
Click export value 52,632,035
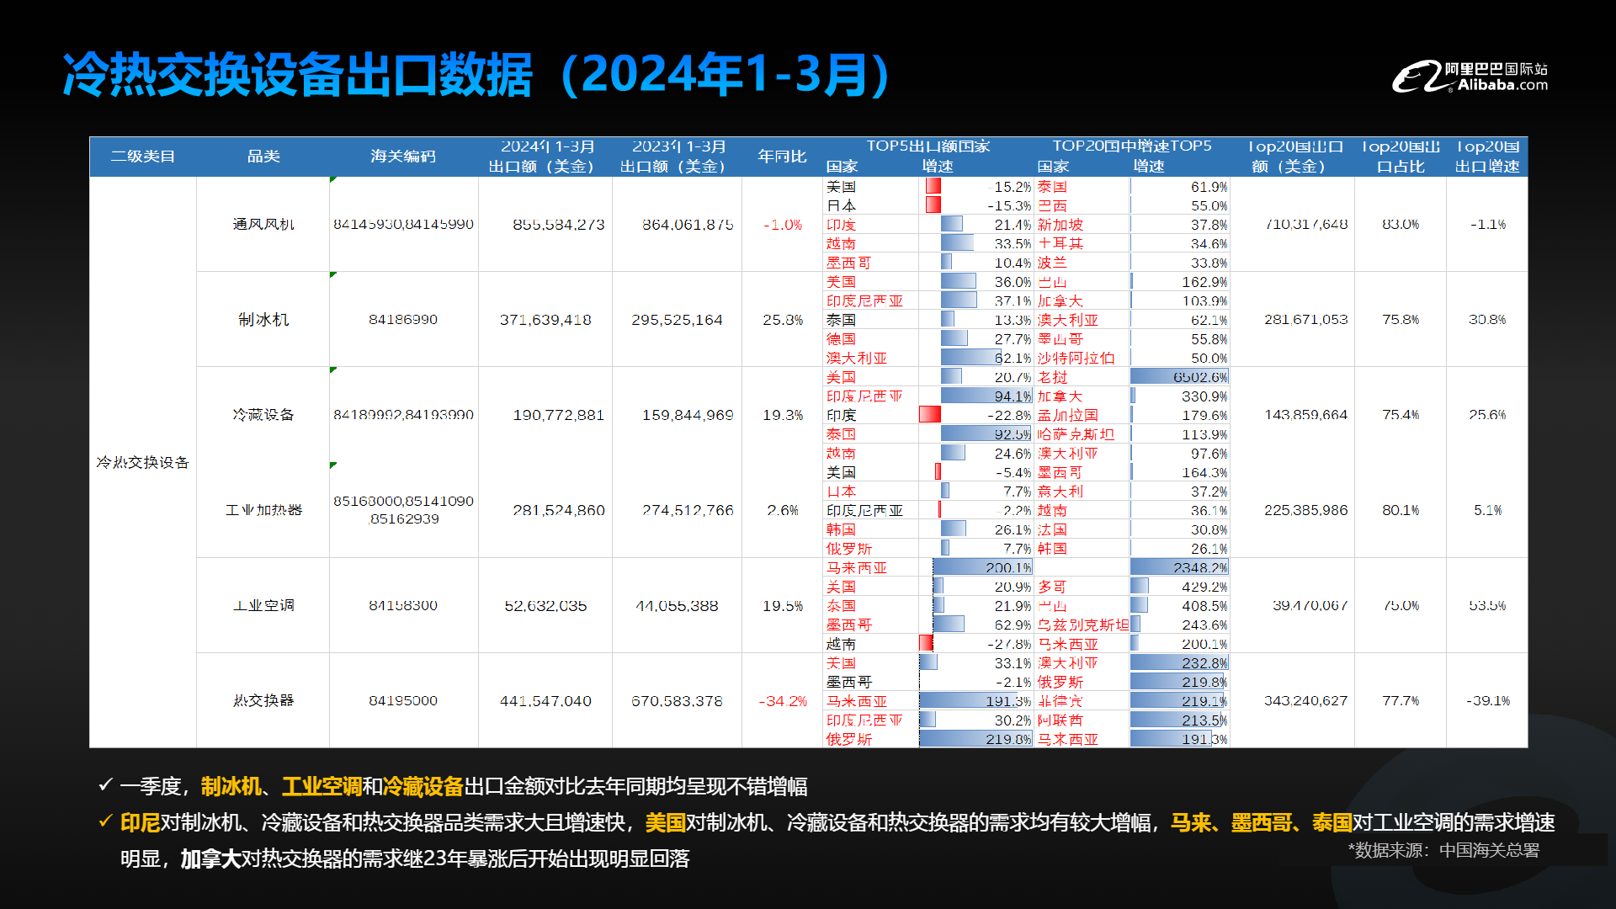pos(545,606)
